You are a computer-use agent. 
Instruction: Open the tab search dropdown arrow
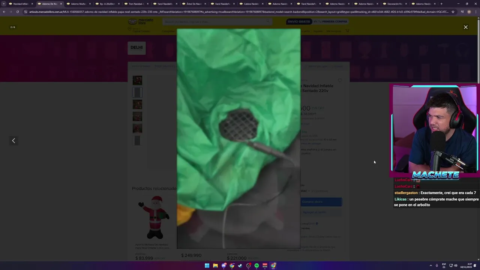(4, 4)
